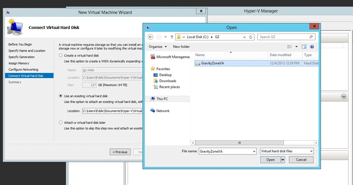
Task: Click the Previous wizard button
Action: [x=120, y=152]
